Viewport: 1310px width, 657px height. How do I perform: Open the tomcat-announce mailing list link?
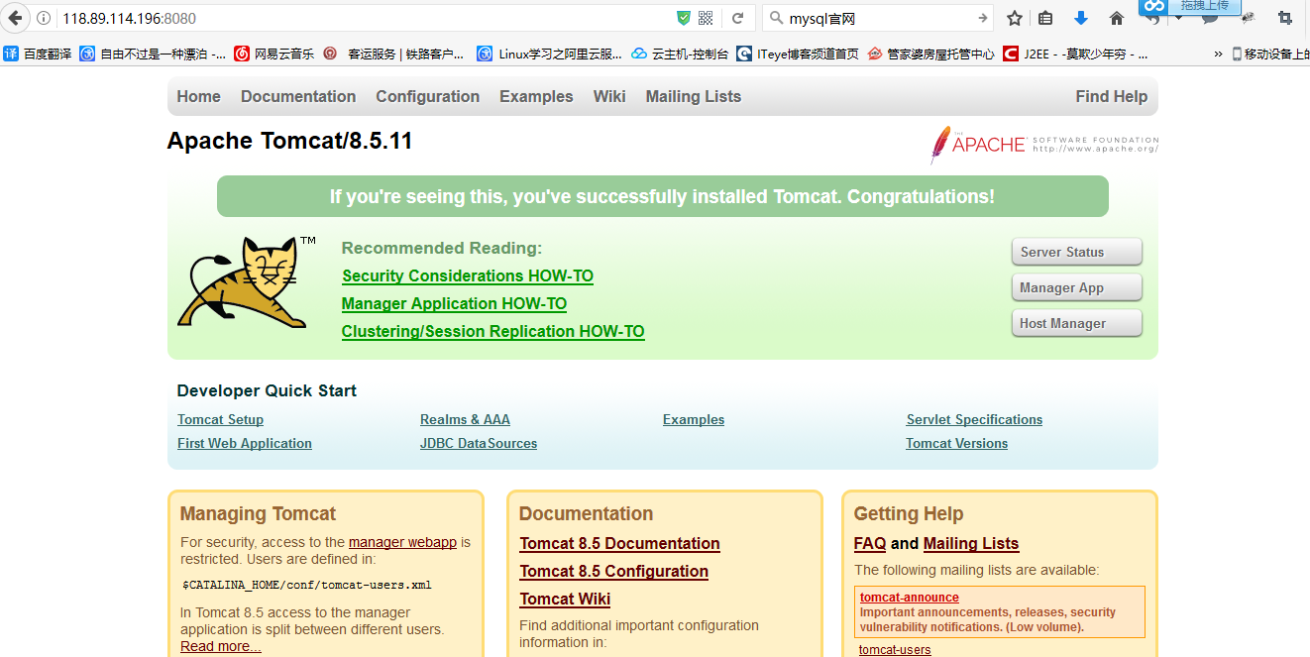(910, 598)
